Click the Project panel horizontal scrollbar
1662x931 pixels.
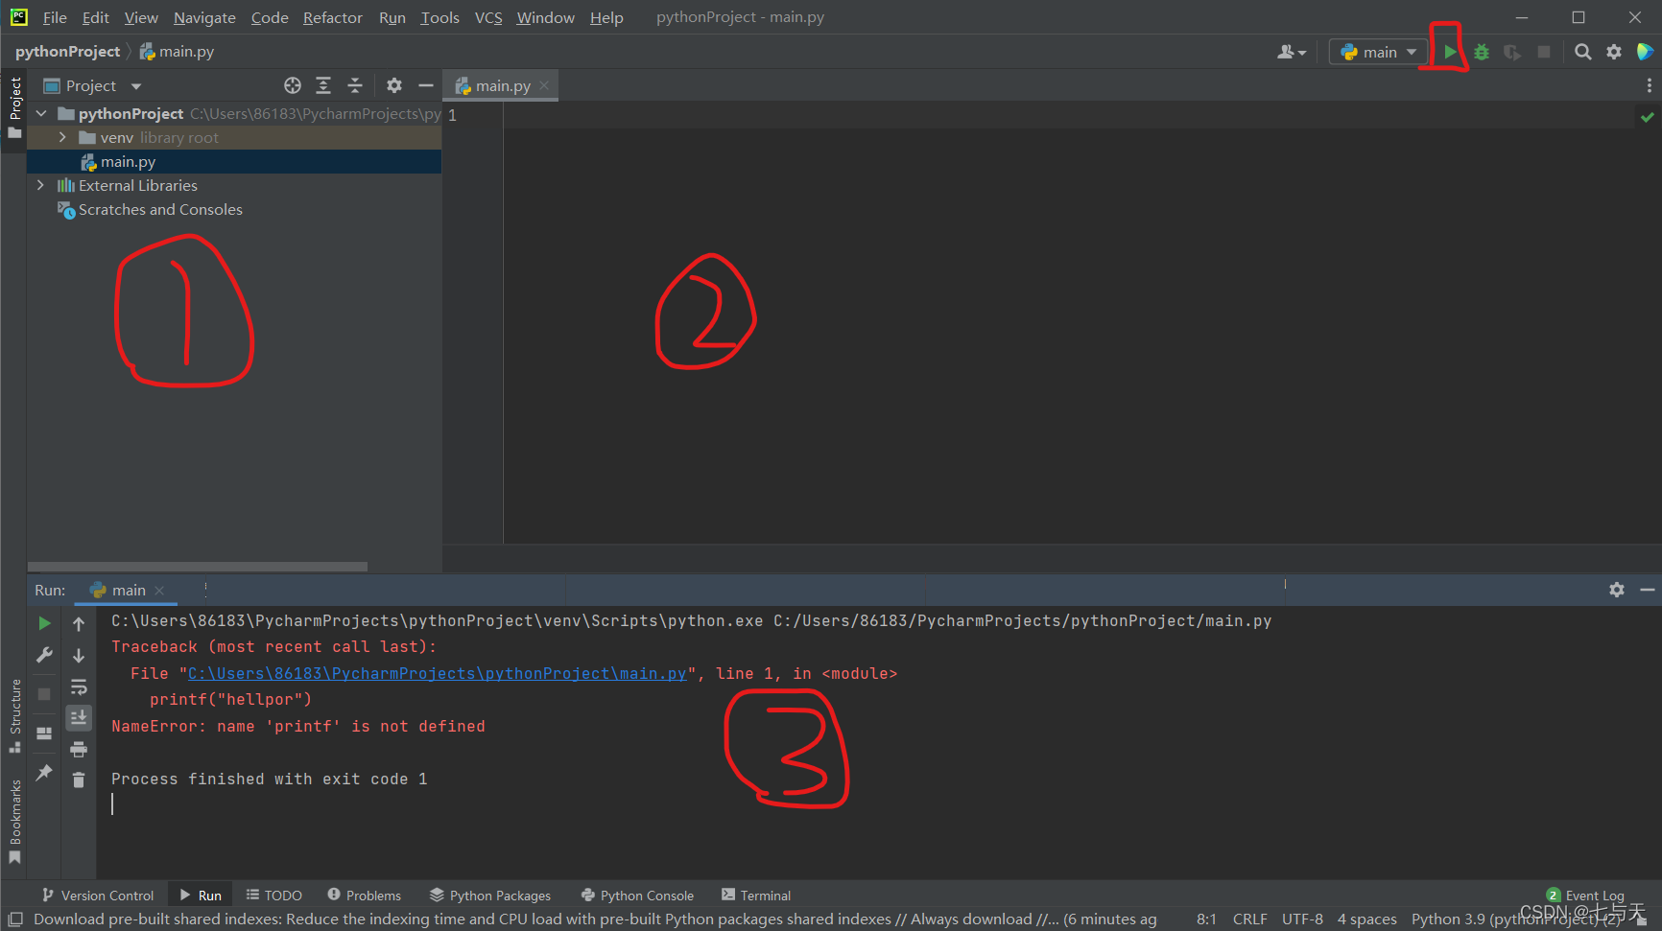tap(198, 567)
